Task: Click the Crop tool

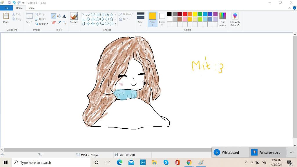Action: pyautogui.click(x=40, y=14)
